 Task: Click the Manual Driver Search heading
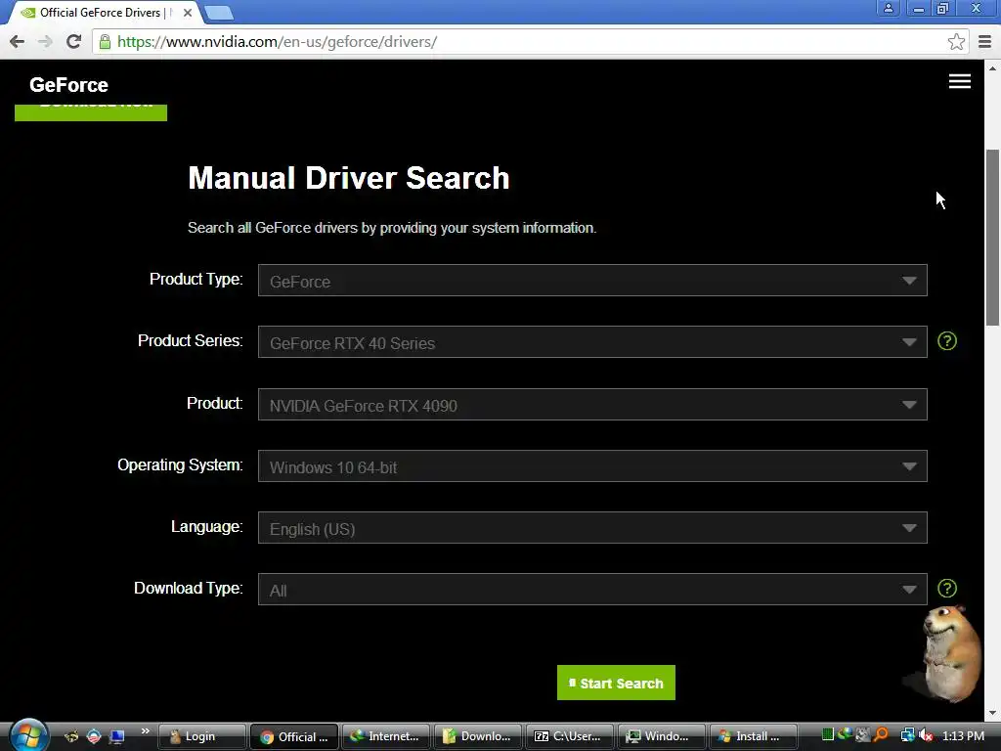click(349, 178)
